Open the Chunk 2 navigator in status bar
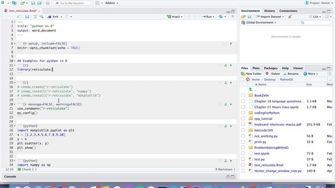Viewport: 335px width, 188px height. [27, 169]
